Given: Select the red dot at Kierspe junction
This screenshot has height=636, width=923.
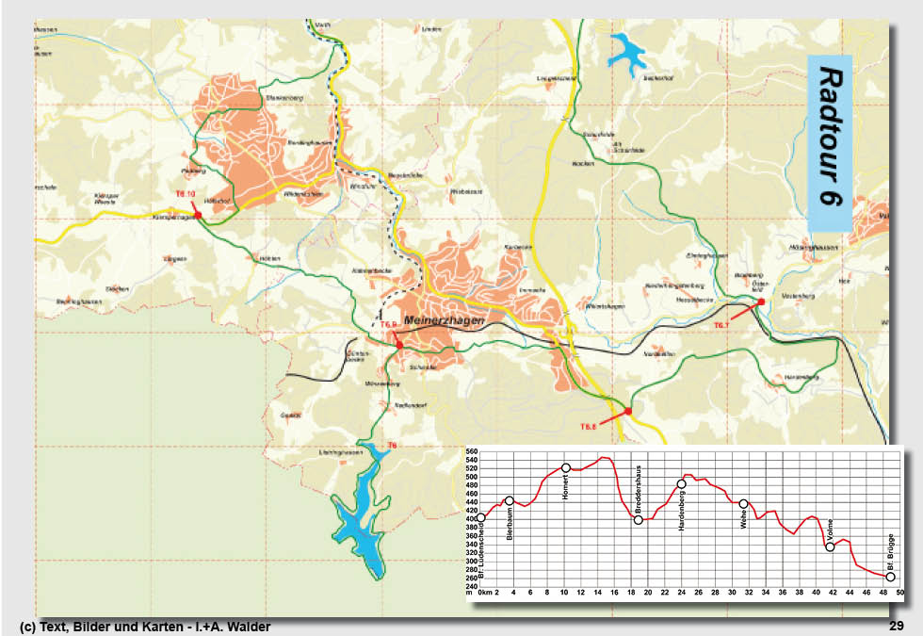Looking at the screenshot, I should click(200, 217).
